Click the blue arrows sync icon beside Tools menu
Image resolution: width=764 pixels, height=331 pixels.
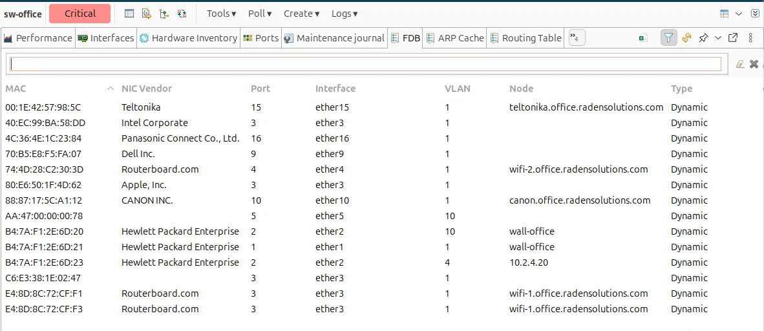[x=182, y=14]
